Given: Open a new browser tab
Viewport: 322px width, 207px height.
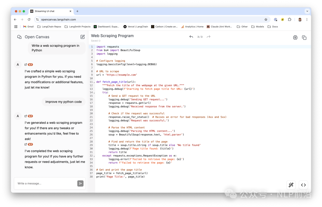Looking at the screenshot, I should coord(78,11).
